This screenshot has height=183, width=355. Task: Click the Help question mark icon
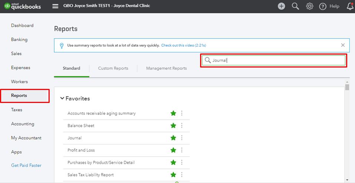pos(323,6)
